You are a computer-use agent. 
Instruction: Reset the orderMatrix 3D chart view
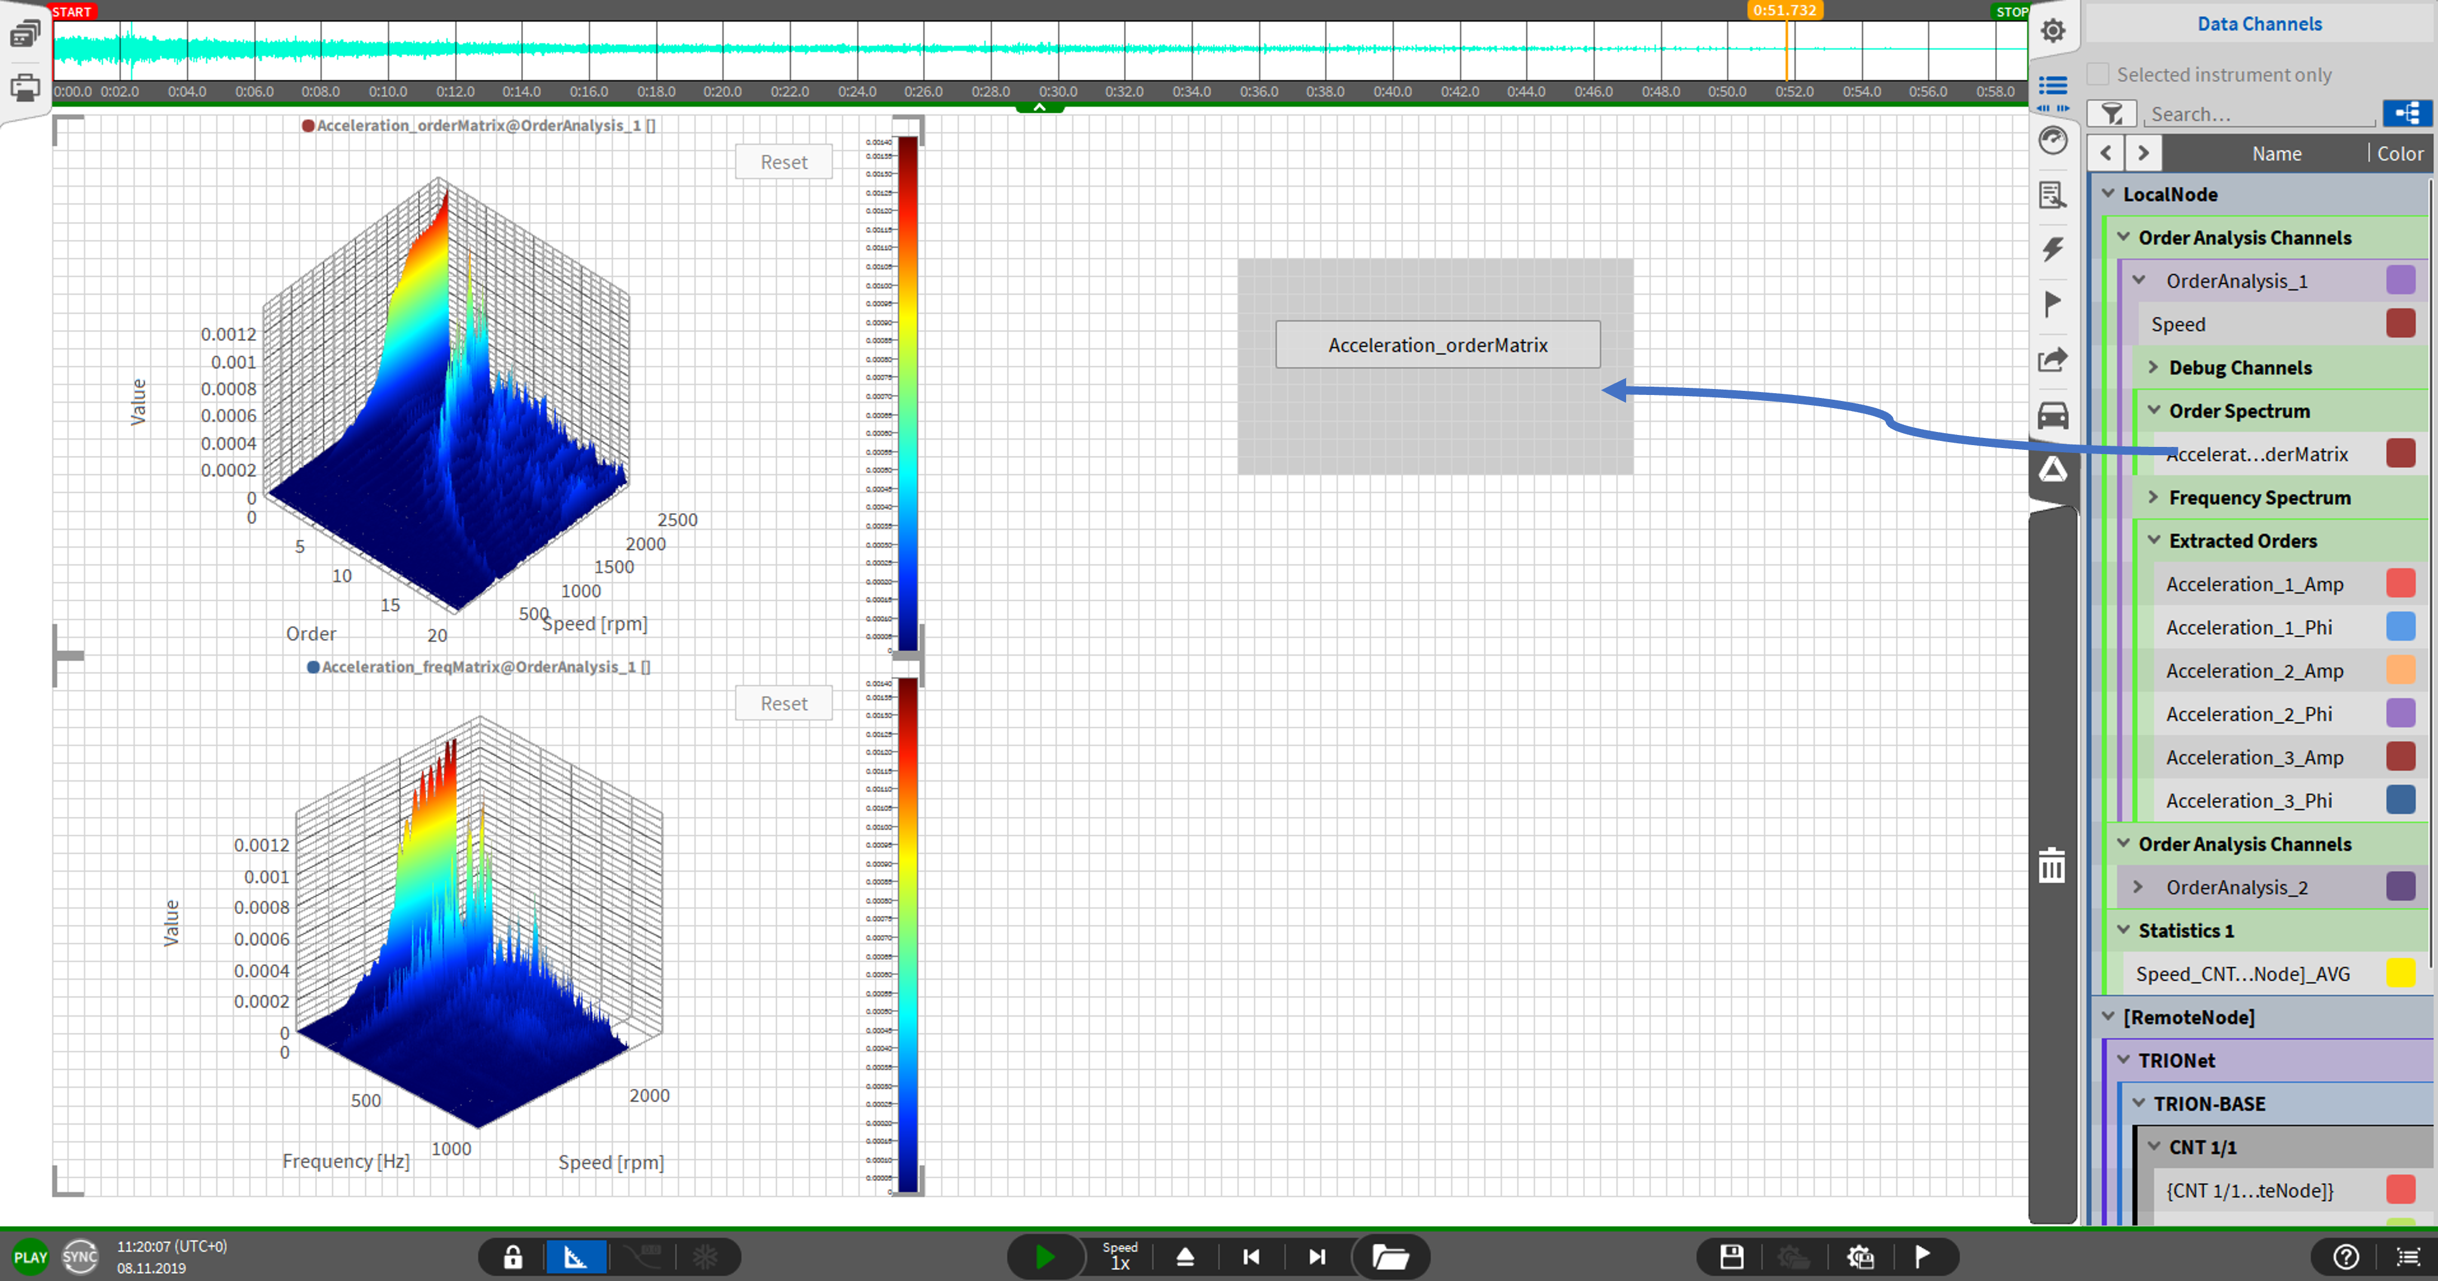(x=784, y=162)
